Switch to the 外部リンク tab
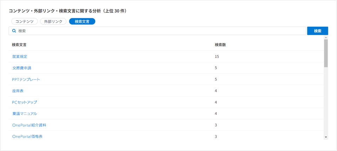 tap(53, 21)
